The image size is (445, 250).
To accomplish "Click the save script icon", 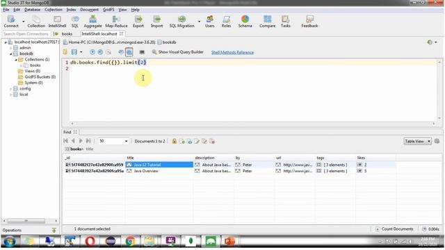I will (x=74, y=52).
